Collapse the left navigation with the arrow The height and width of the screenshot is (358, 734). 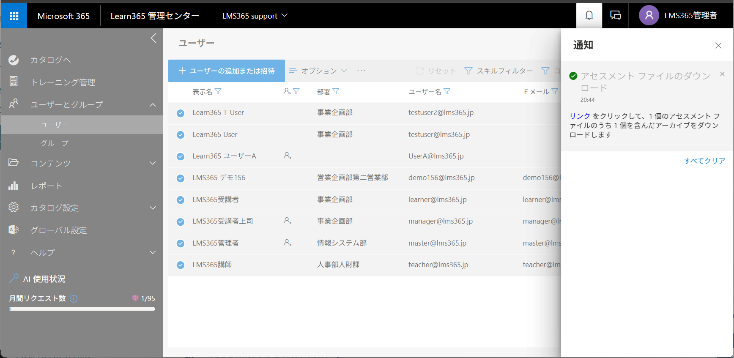[x=153, y=38]
